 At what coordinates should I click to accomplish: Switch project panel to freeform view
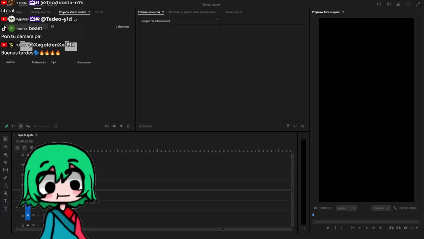pos(28,126)
